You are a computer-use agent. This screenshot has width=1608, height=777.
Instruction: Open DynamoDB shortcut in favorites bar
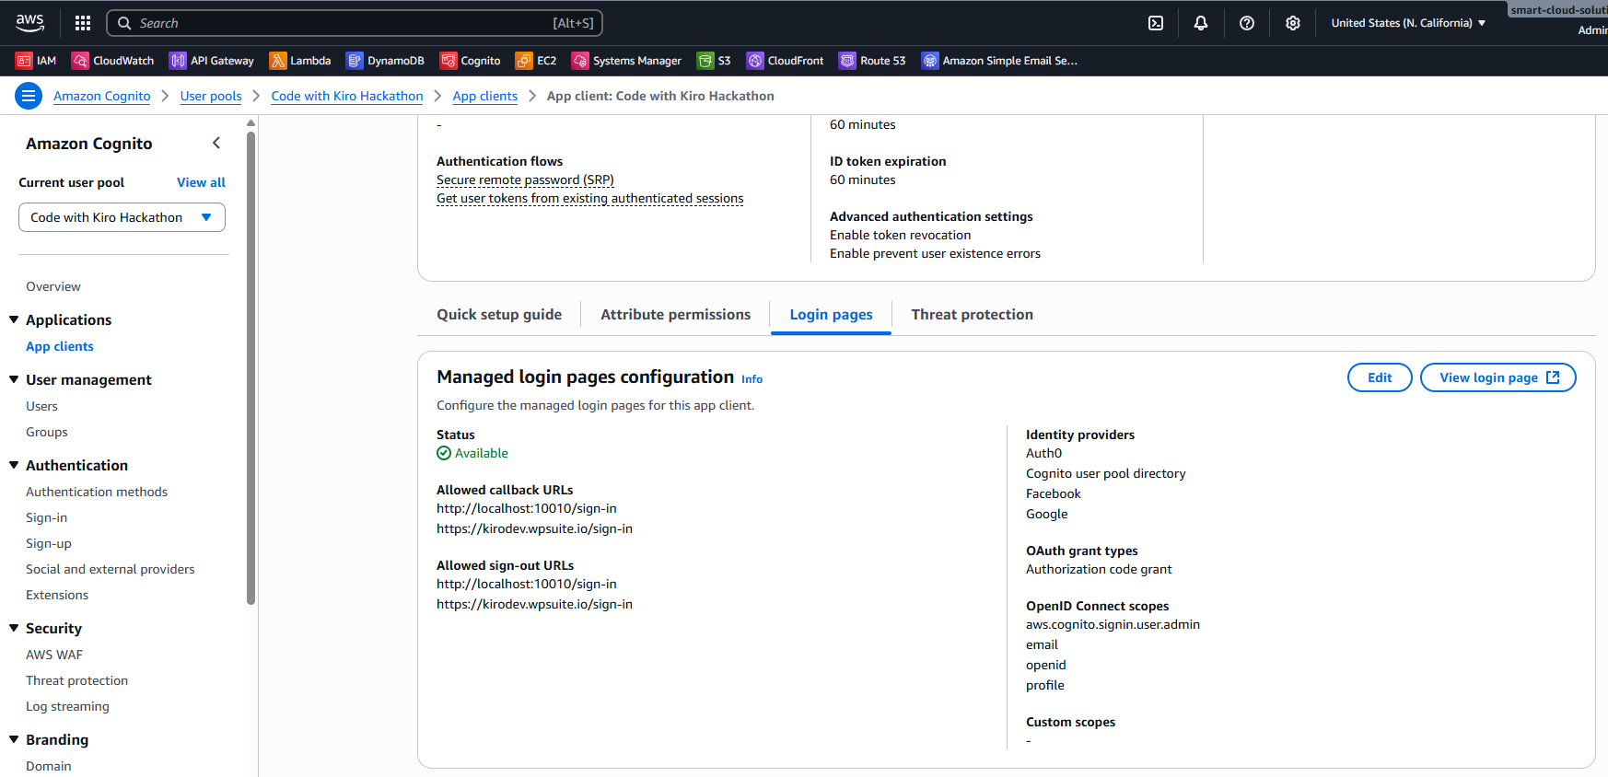point(385,61)
